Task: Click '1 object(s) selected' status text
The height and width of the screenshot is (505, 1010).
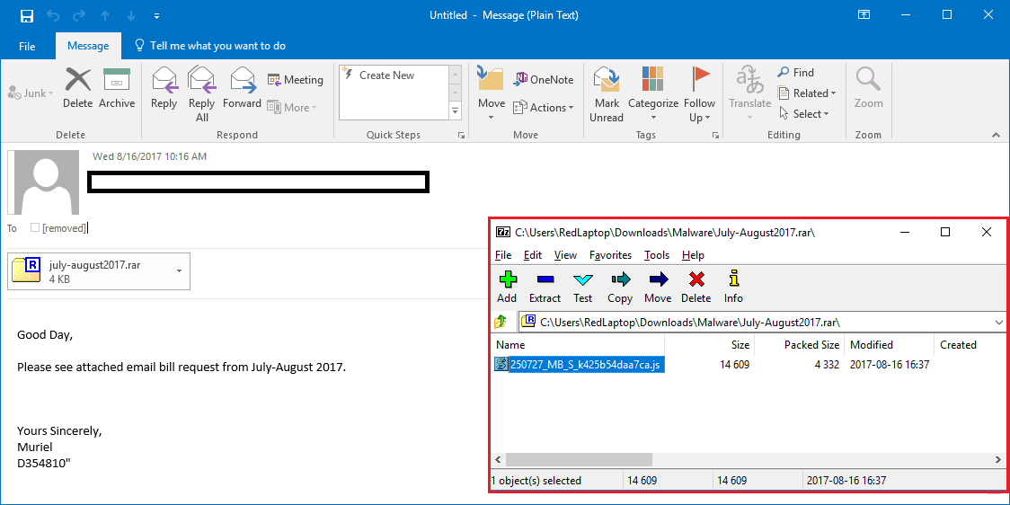Action: pyautogui.click(x=536, y=480)
